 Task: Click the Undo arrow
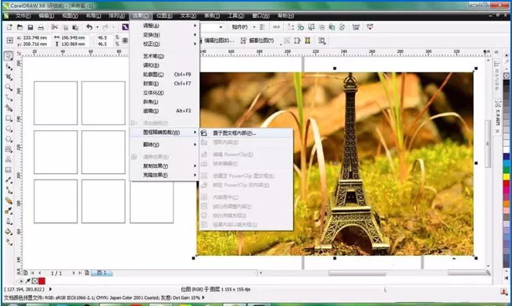click(x=89, y=27)
